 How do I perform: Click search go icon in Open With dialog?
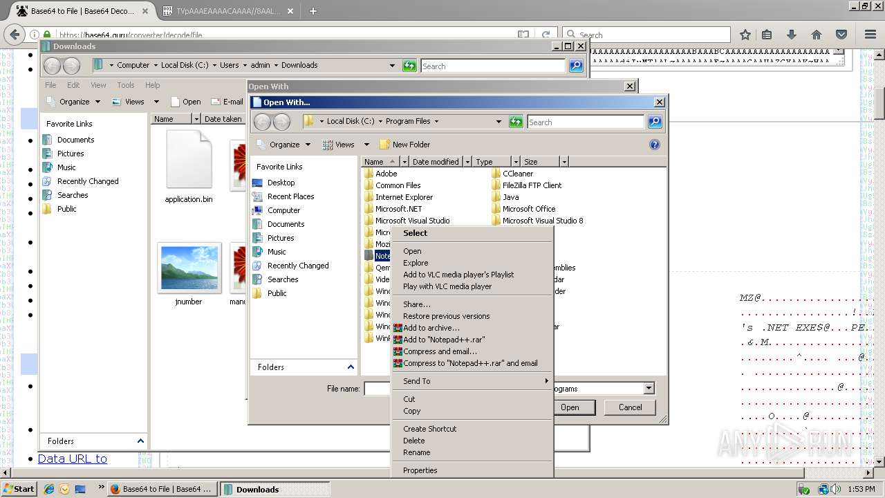[x=654, y=122]
